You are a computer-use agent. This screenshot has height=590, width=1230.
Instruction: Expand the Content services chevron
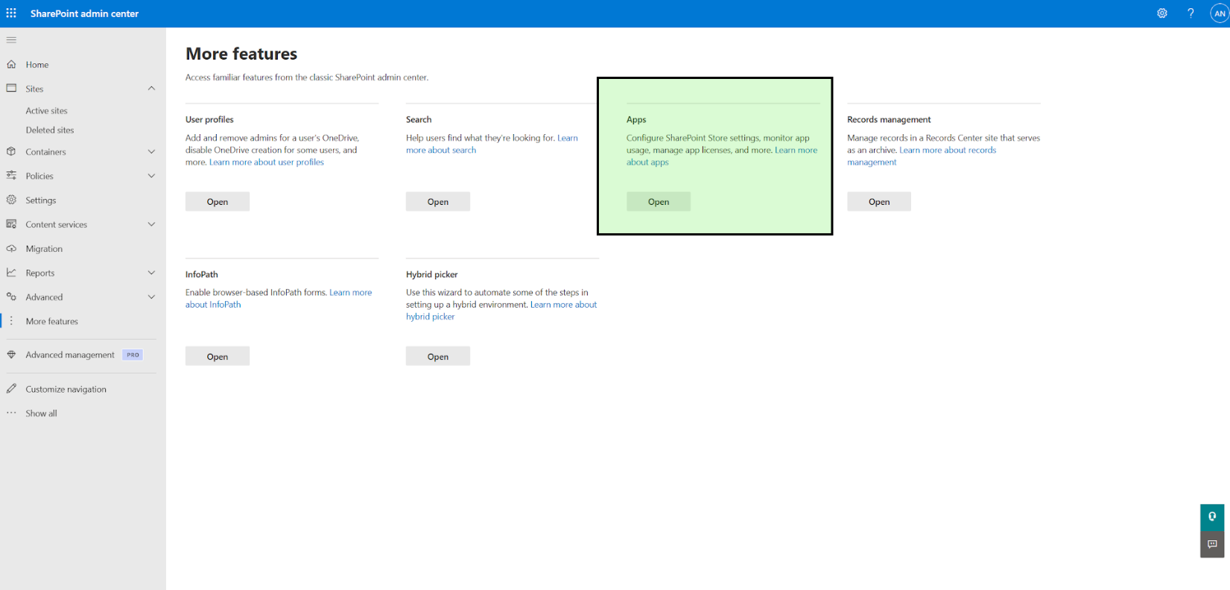[151, 224]
